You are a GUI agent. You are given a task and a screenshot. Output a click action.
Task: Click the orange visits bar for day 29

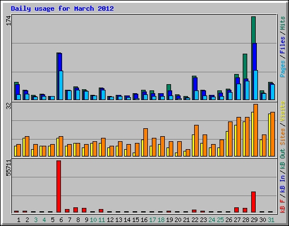coord(256,130)
